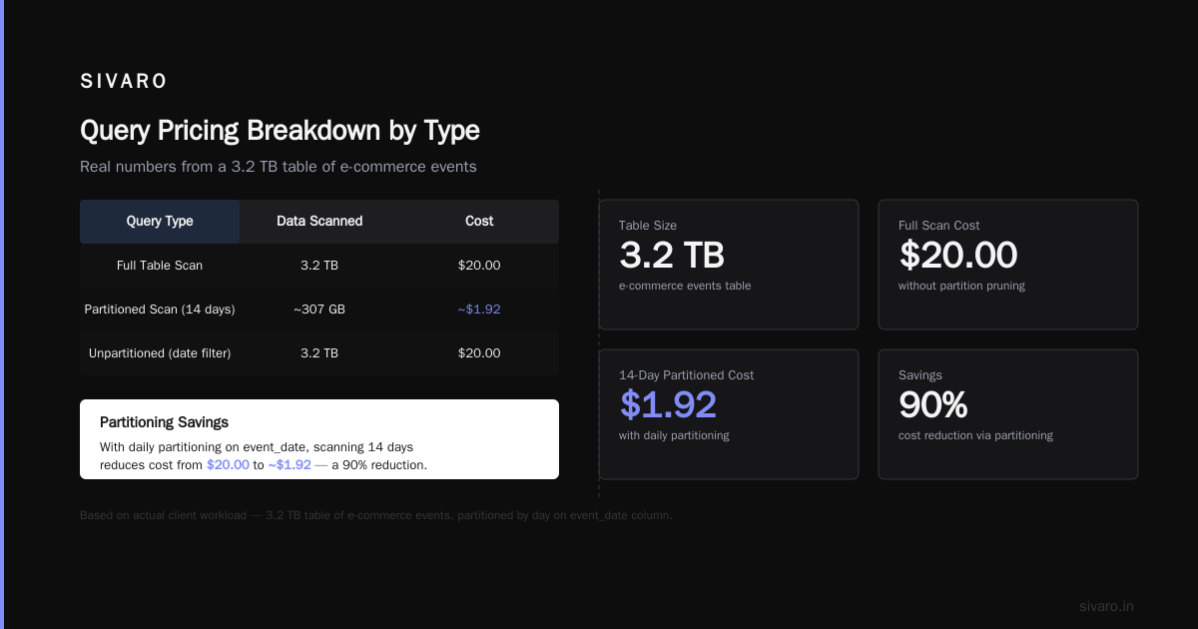The width and height of the screenshot is (1198, 629).
Task: Click the 'e-commerce events table' caption
Action: pyautogui.click(x=685, y=286)
